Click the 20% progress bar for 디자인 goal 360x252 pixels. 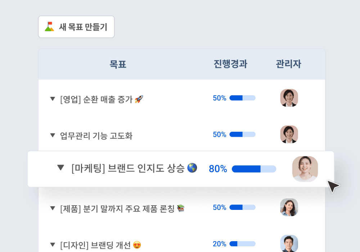click(242, 244)
